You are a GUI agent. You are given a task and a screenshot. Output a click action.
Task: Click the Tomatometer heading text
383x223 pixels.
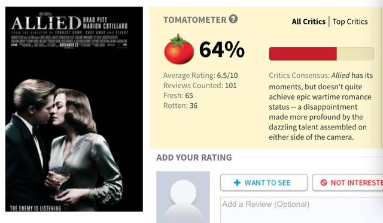coord(194,20)
